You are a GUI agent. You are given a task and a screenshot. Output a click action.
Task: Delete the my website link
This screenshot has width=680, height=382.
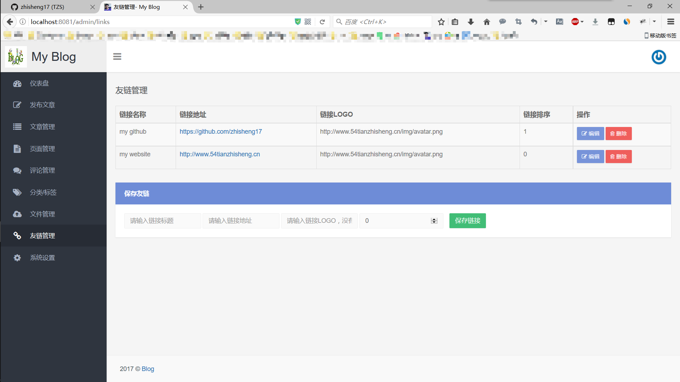click(x=618, y=157)
